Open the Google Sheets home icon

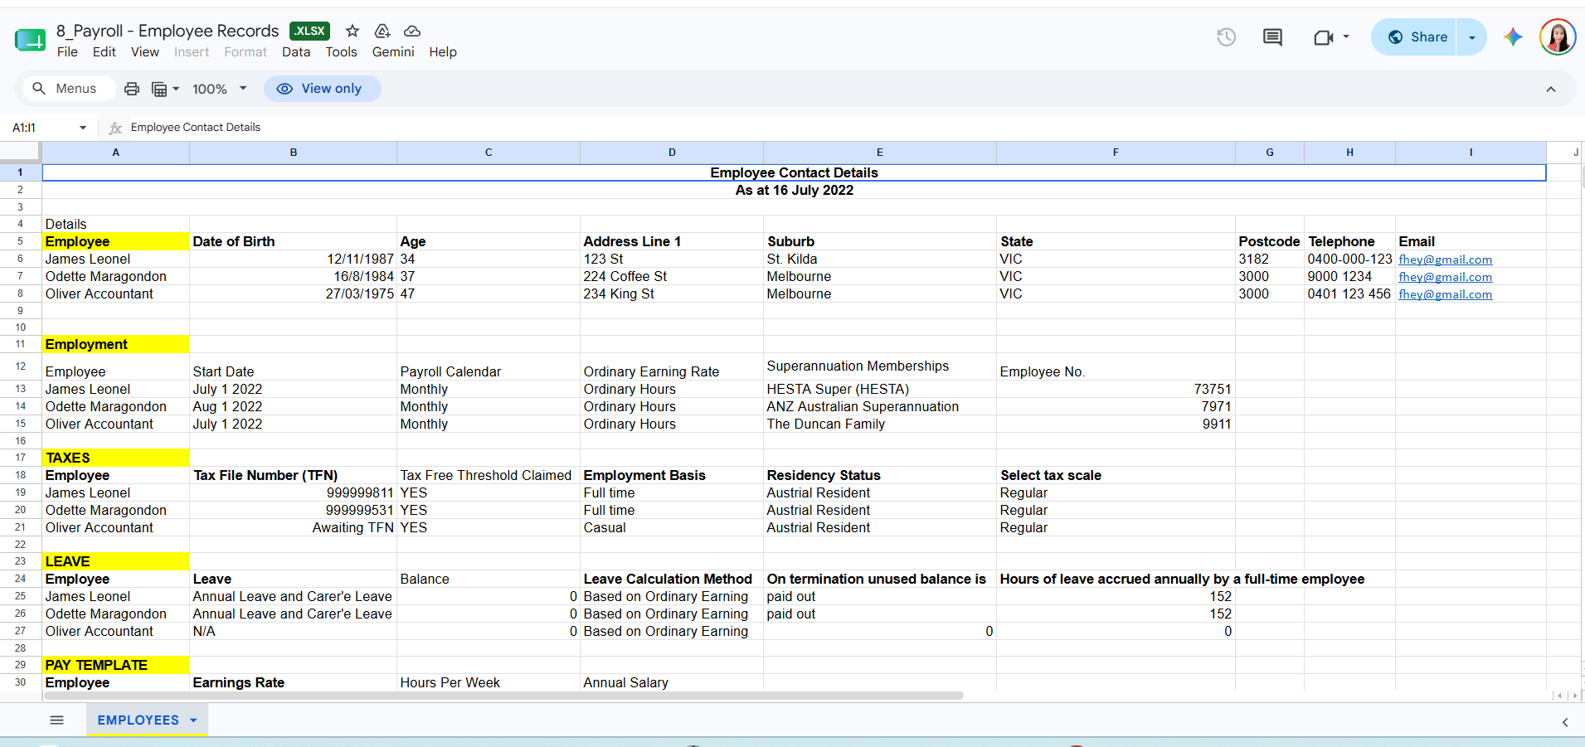point(31,39)
